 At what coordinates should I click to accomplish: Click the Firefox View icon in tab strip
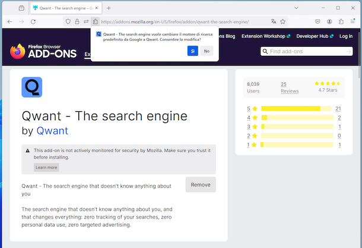(x=21, y=8)
